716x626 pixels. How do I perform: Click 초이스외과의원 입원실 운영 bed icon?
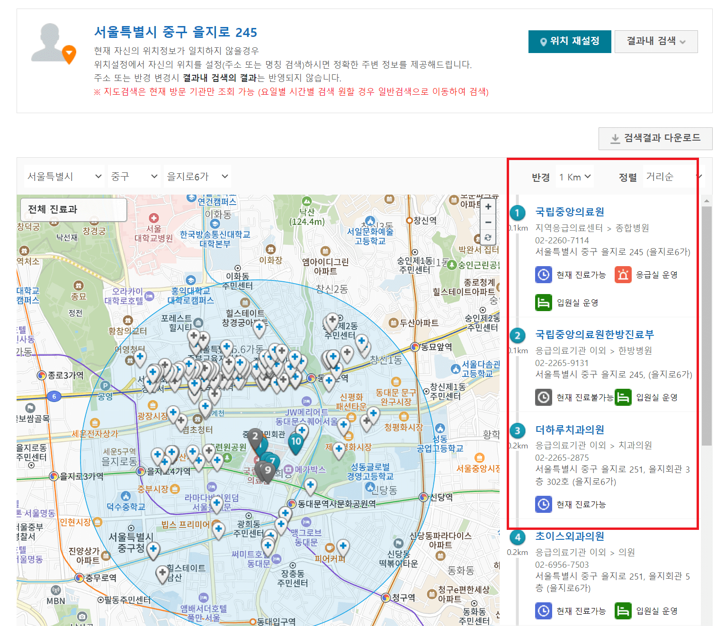(623, 611)
